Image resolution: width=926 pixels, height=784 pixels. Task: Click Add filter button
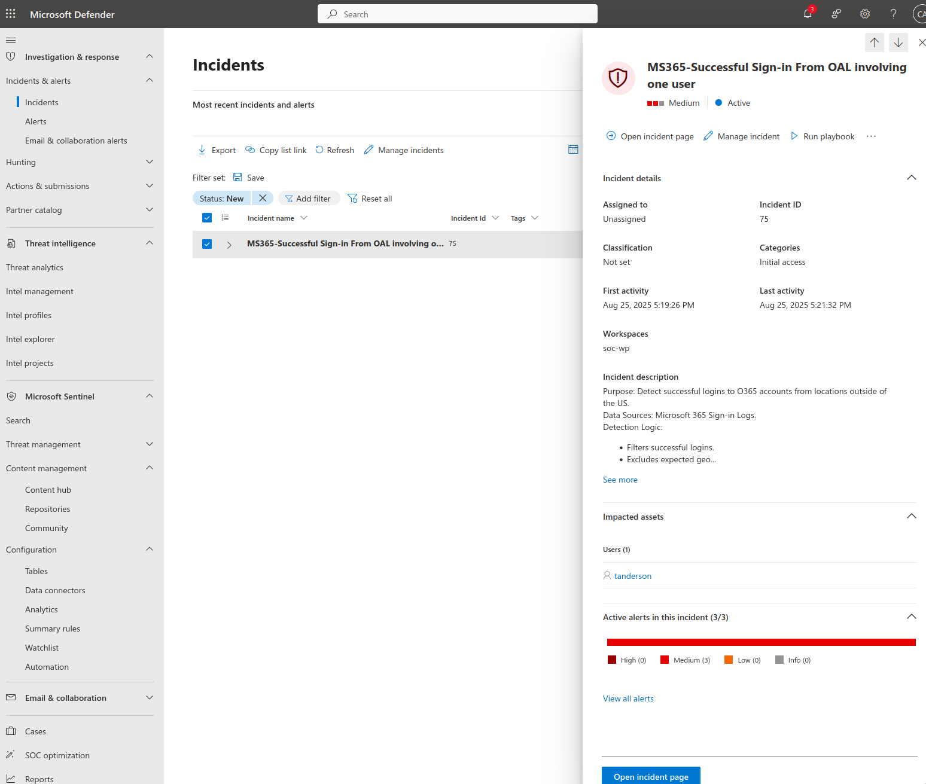click(x=309, y=199)
